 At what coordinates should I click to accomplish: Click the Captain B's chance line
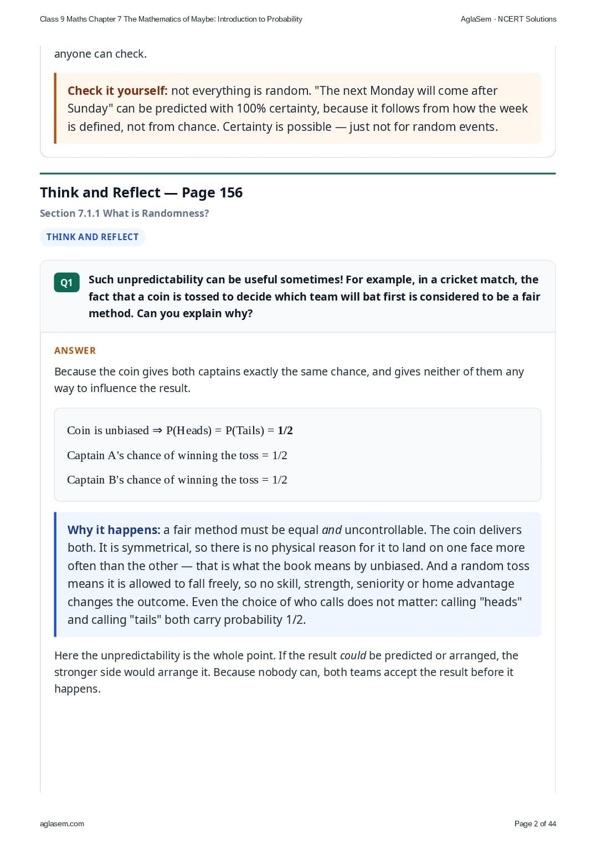177,480
